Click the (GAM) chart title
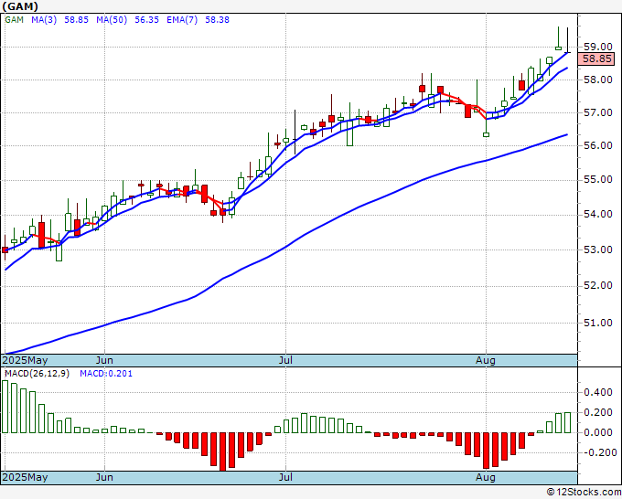The height and width of the screenshot is (499, 622). 20,6
